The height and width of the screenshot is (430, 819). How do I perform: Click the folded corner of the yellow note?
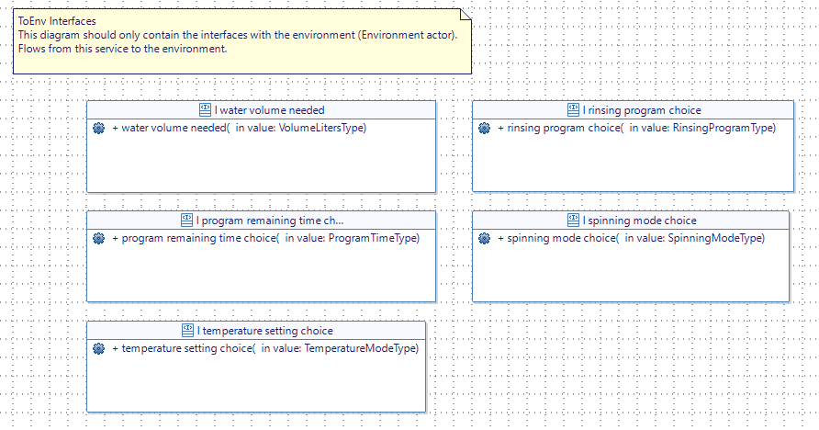[x=466, y=14]
